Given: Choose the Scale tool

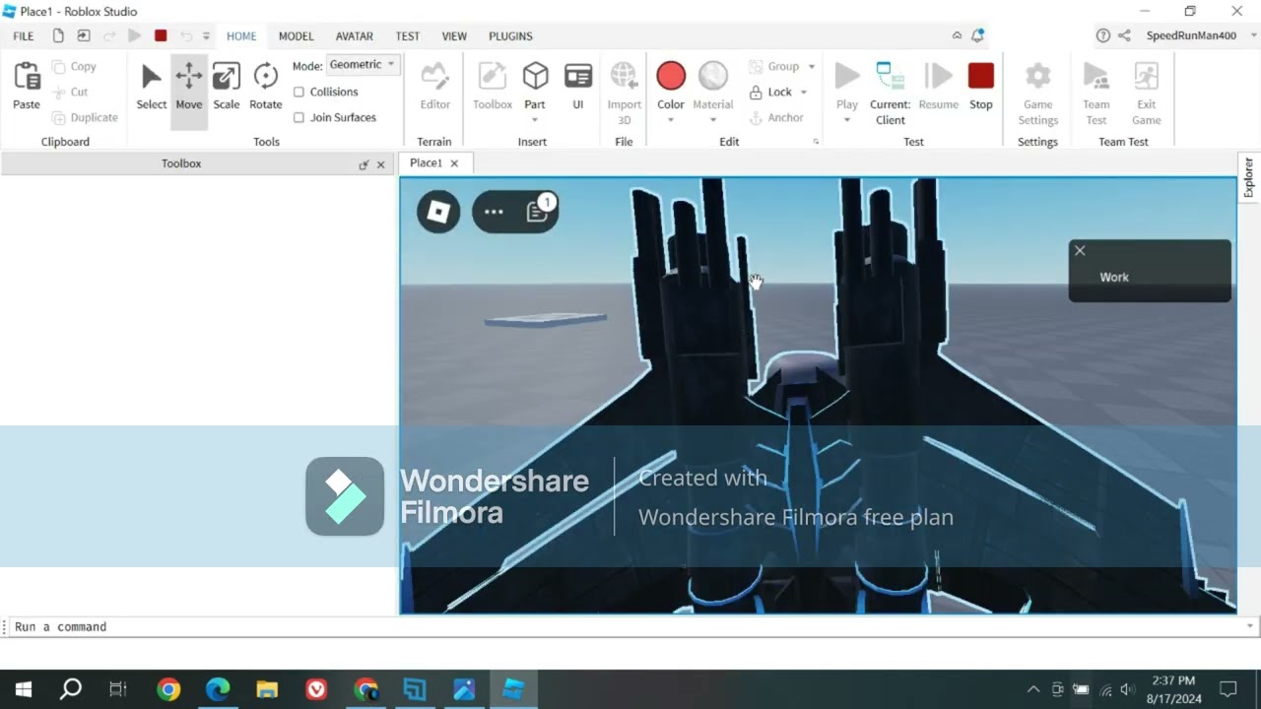Looking at the screenshot, I should point(226,88).
